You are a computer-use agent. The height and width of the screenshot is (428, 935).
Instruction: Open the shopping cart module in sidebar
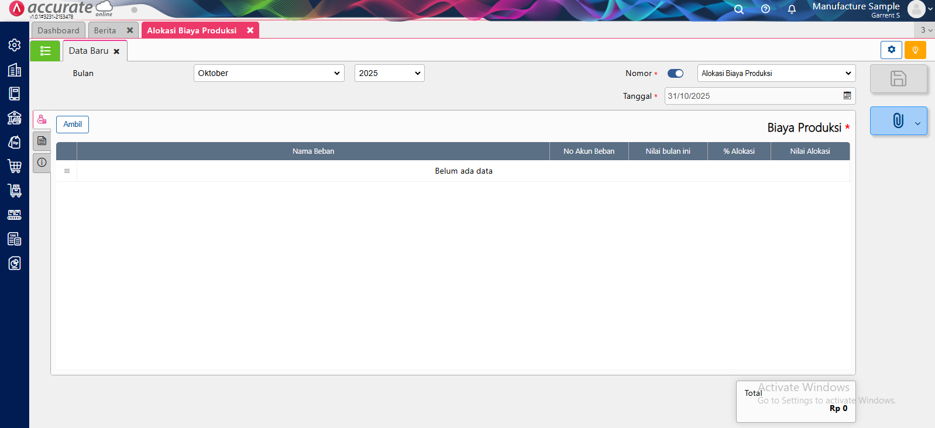tap(15, 166)
